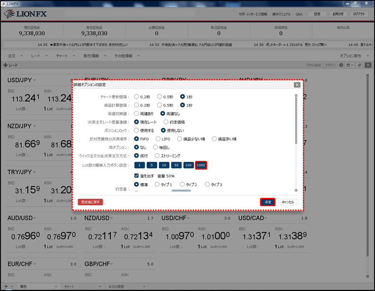The image size is (375, 291).
Task: Expand the TRY/JPY currency pair dropdown
Action: (x=35, y=172)
